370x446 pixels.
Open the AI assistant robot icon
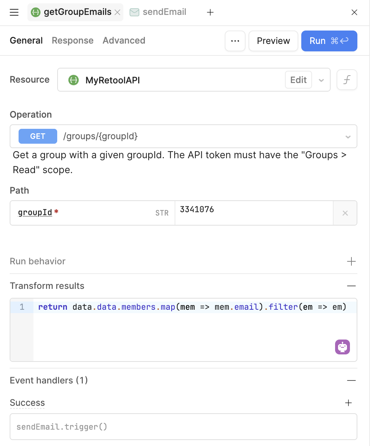click(343, 347)
